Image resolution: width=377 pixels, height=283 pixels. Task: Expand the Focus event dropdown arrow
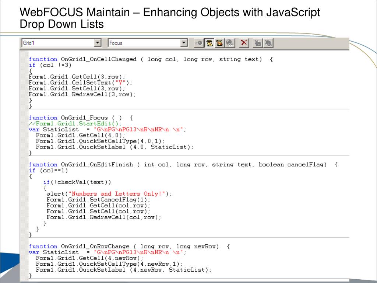[184, 43]
